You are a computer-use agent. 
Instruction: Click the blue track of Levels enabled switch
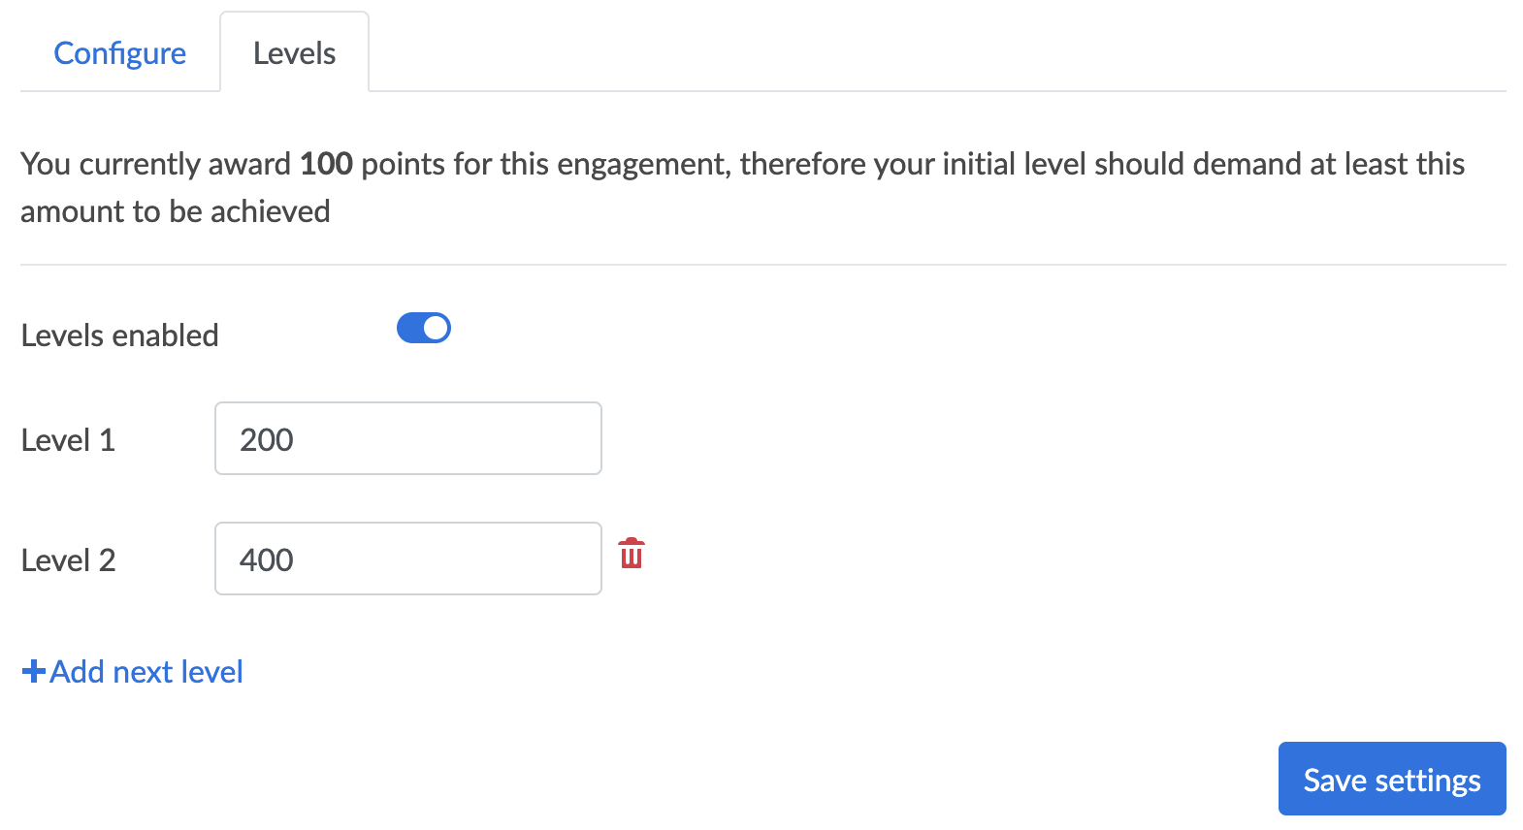[410, 328]
